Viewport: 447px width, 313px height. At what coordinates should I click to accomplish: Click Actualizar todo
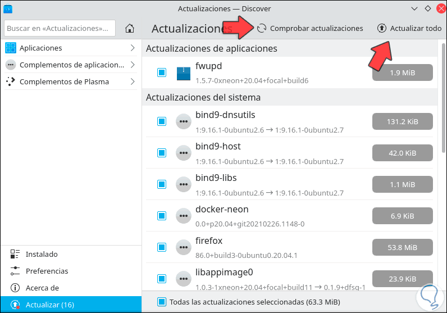click(x=409, y=28)
